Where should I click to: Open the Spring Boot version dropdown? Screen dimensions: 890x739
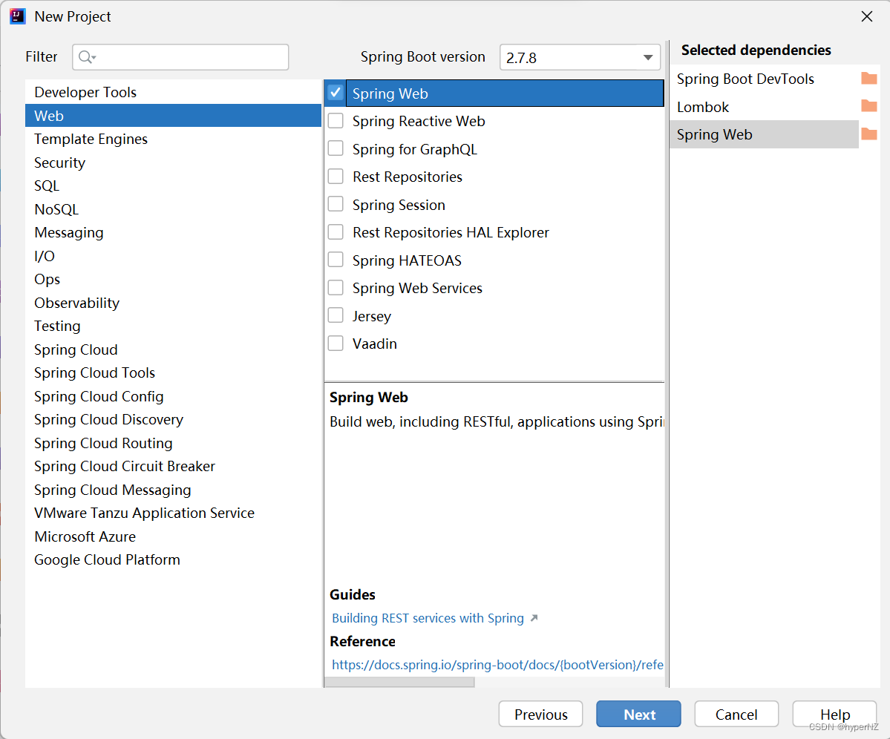pos(580,57)
